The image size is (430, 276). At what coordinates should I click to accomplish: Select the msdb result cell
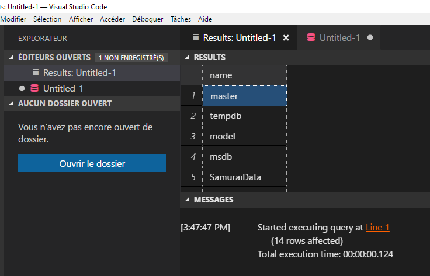coord(244,156)
